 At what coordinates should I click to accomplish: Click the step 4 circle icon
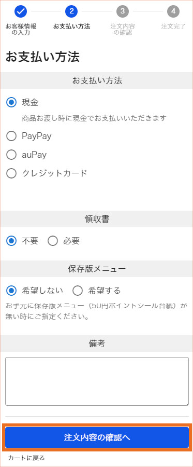pos(173,11)
